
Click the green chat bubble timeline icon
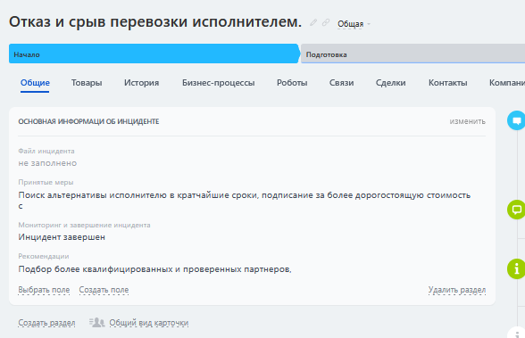(x=516, y=210)
